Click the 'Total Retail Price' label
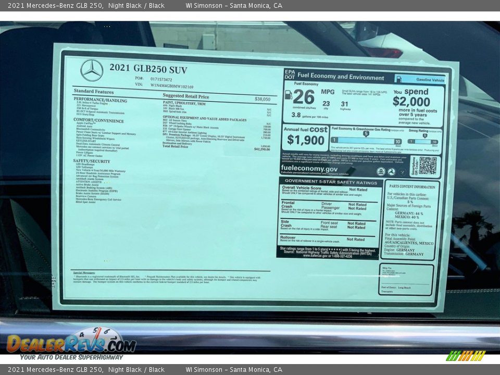 click(176, 146)
